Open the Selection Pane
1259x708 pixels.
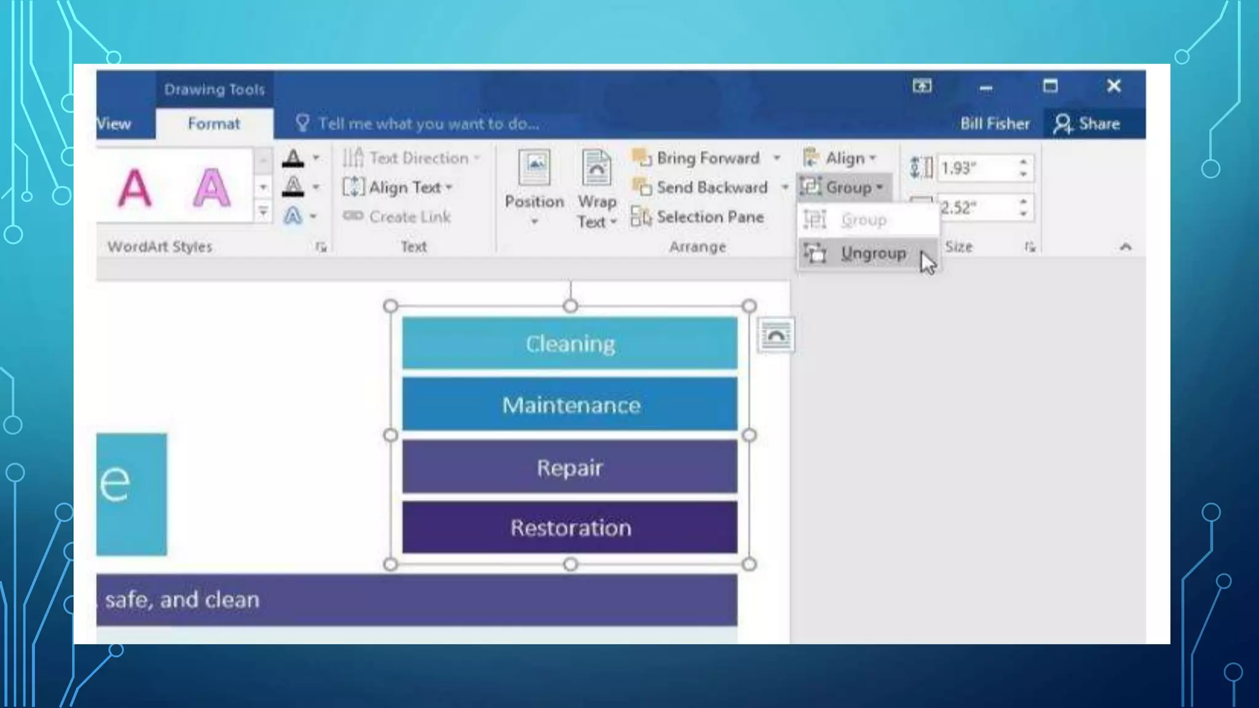pos(698,217)
